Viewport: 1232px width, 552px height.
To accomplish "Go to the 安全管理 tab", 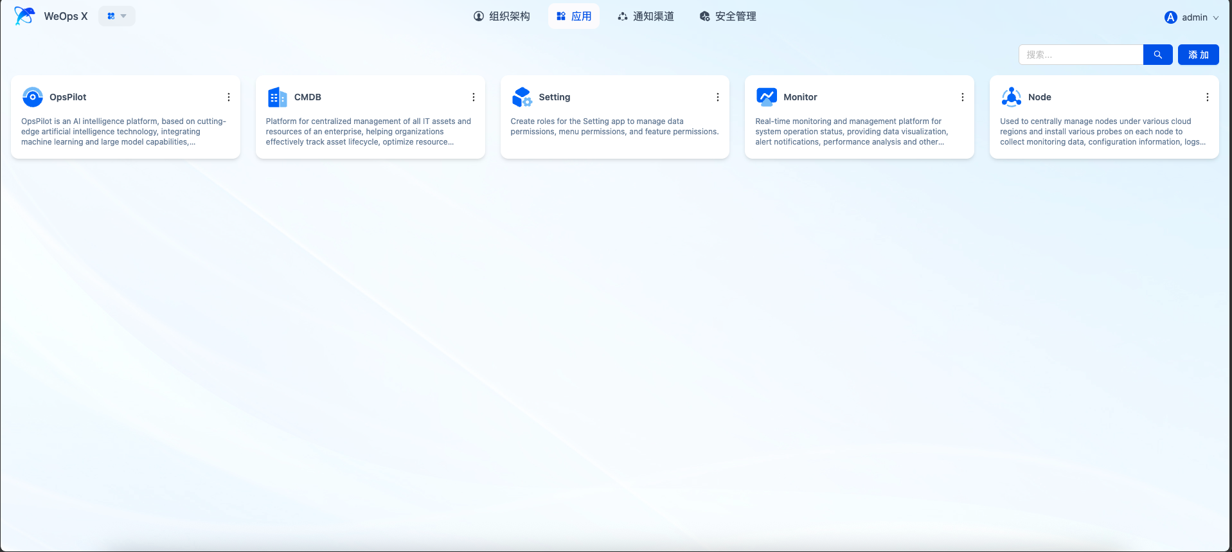I will click(728, 16).
